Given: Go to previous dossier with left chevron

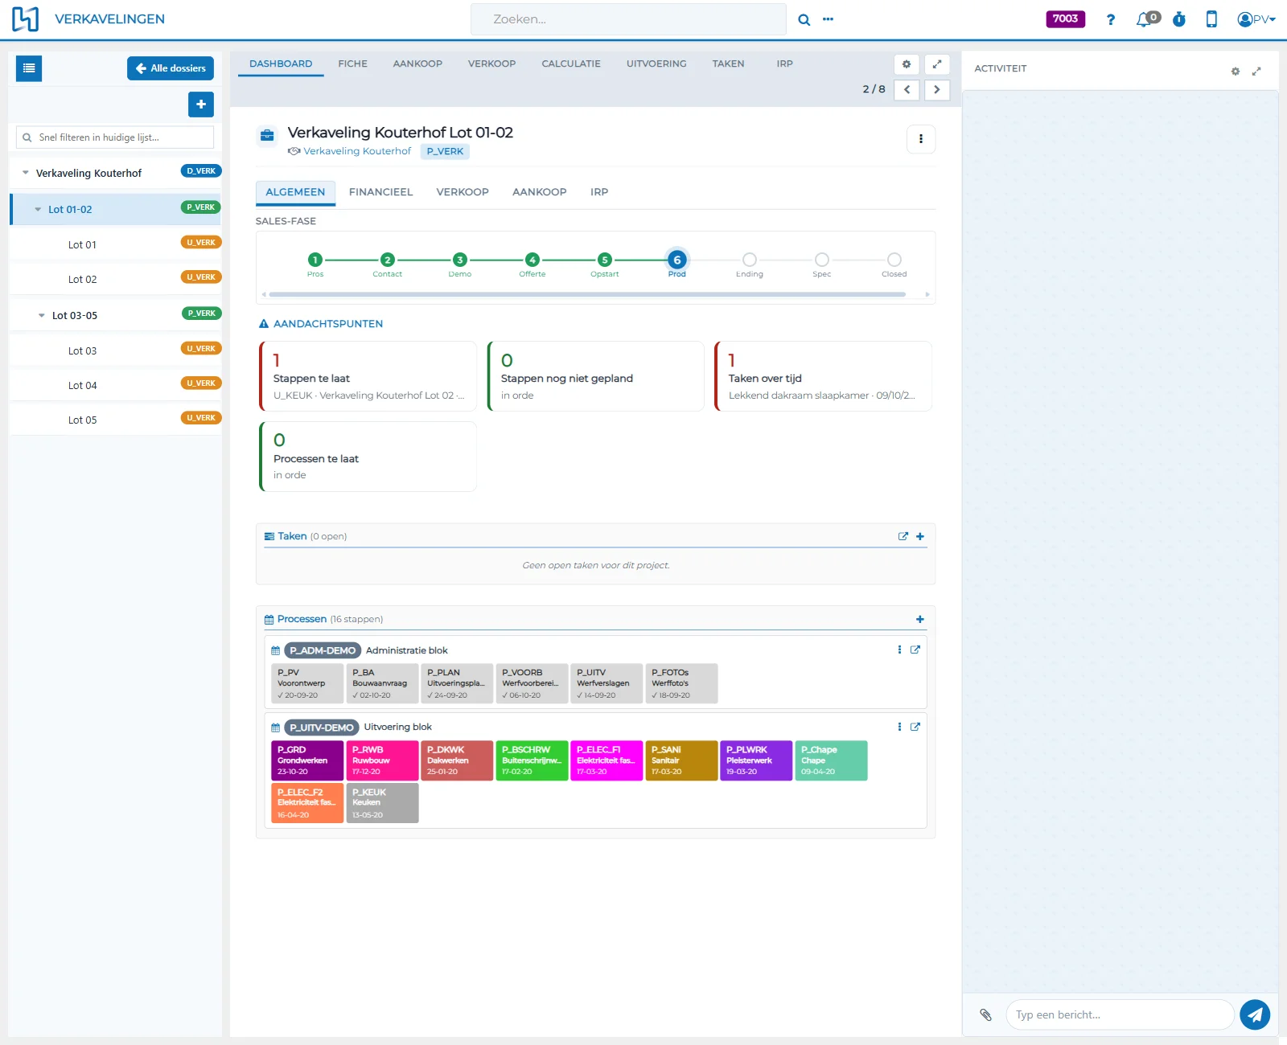Looking at the screenshot, I should (907, 90).
